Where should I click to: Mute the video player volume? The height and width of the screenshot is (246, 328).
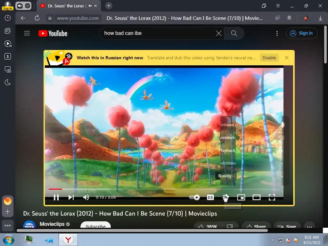86,197
